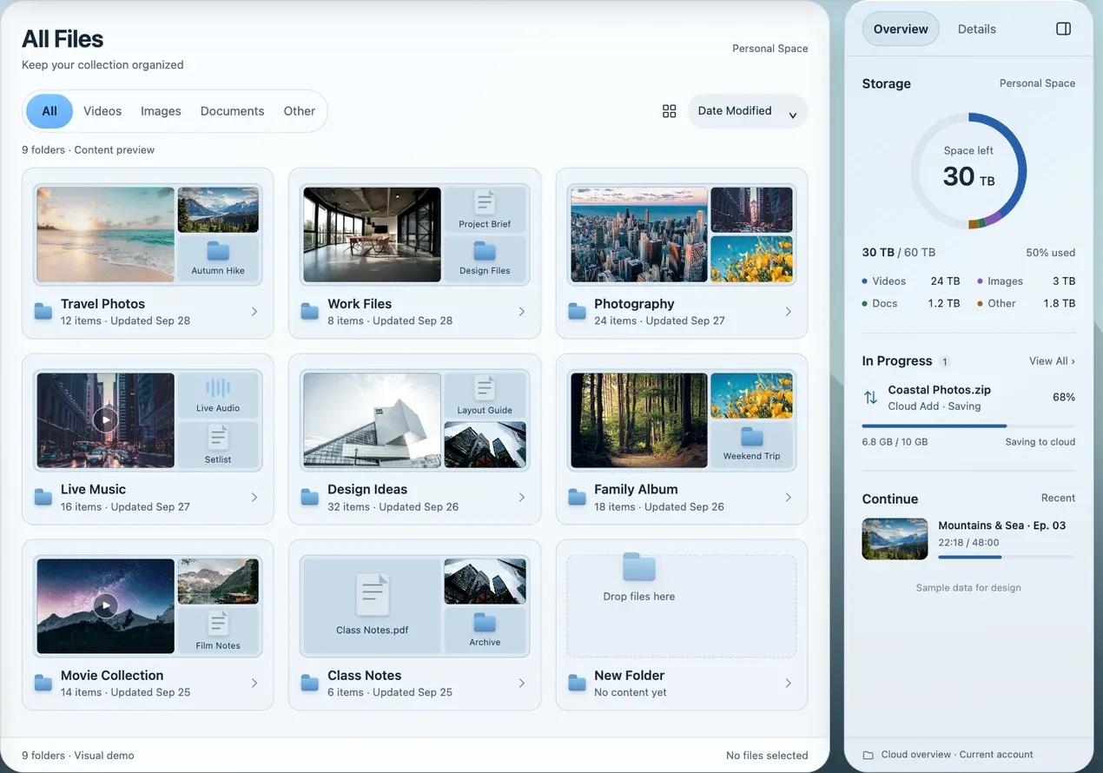Screen dimensions: 1103x773
Task: Click the Drop files here area
Action: pos(682,606)
